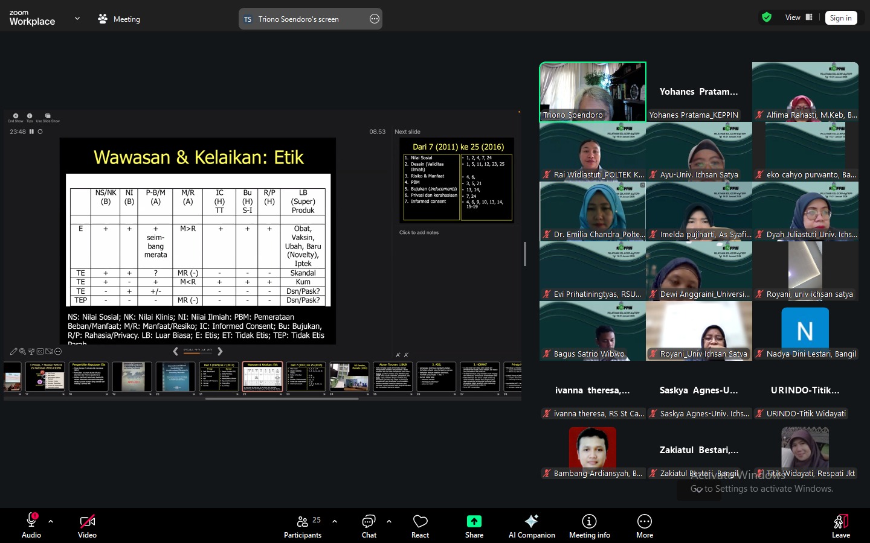Open the More options menu
This screenshot has width=870, height=543.
tap(644, 526)
